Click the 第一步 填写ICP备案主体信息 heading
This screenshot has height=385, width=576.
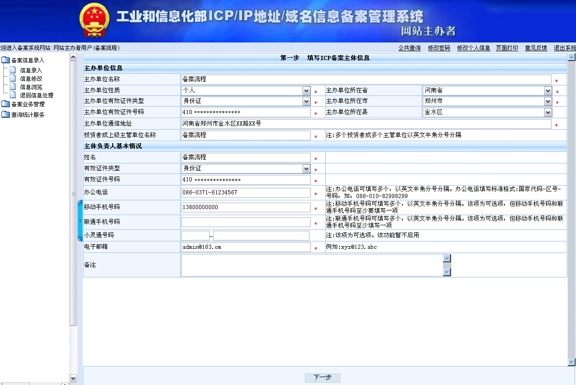(x=325, y=58)
